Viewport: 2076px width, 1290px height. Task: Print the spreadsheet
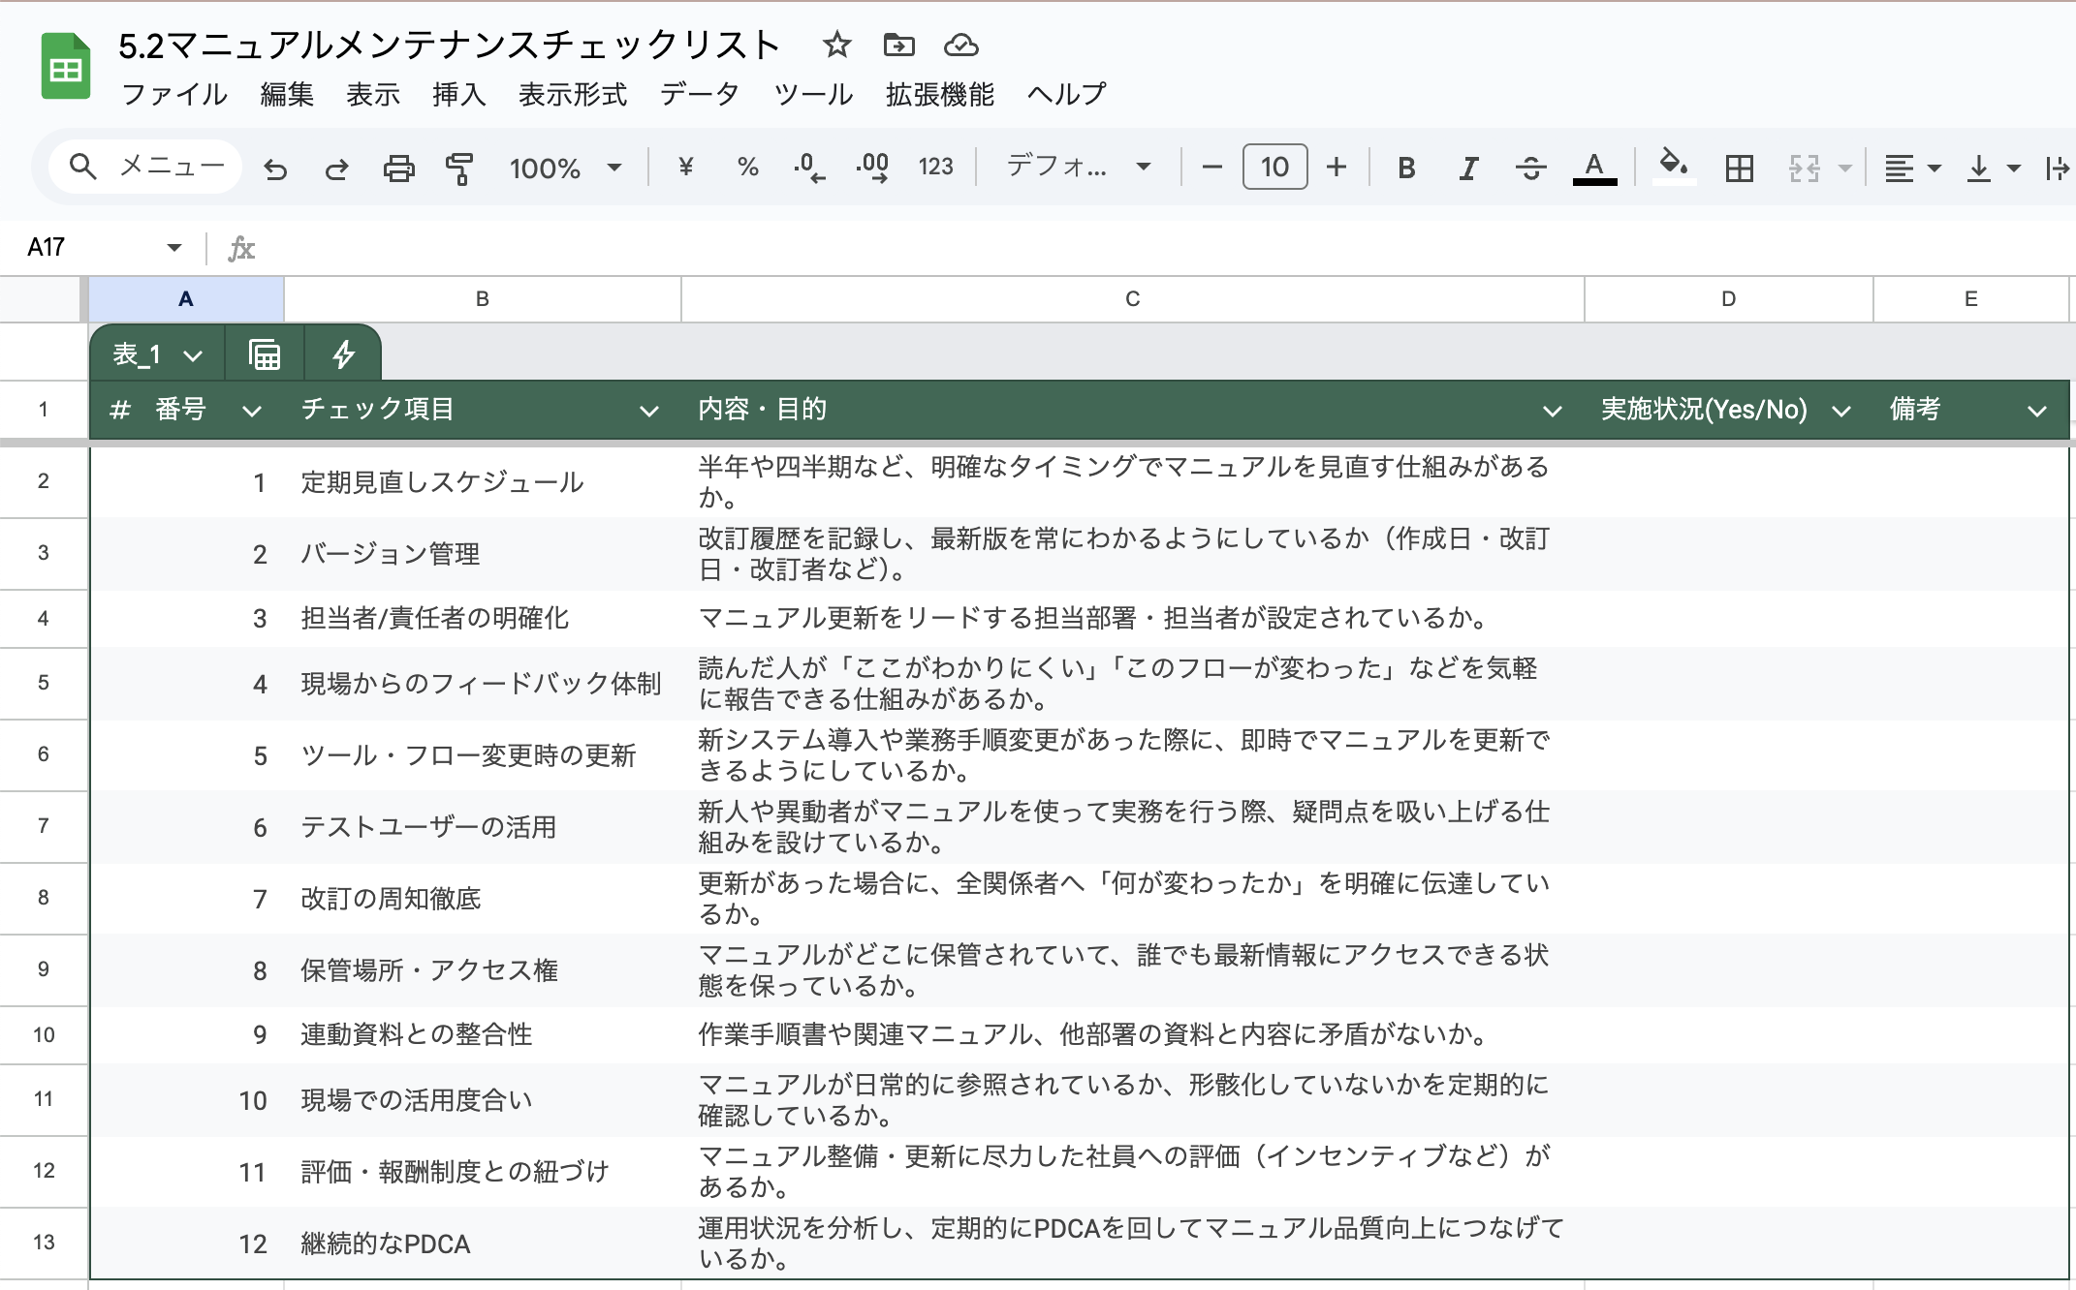[x=400, y=167]
